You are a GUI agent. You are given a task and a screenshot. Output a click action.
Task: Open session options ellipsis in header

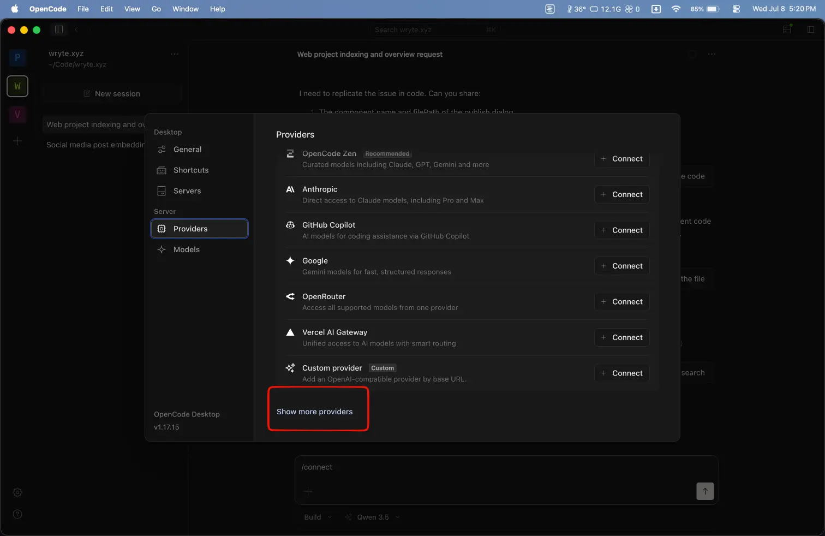pos(712,54)
